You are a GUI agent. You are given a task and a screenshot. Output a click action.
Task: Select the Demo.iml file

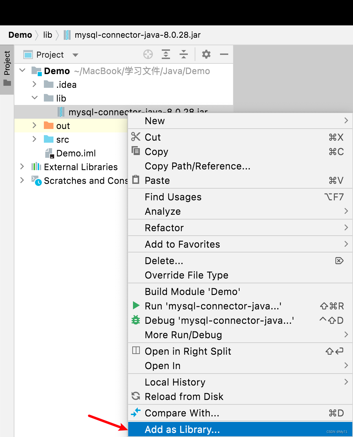tap(76, 153)
